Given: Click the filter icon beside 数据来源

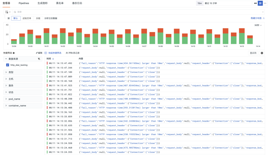Looking at the screenshot, I should click(x=39, y=59).
